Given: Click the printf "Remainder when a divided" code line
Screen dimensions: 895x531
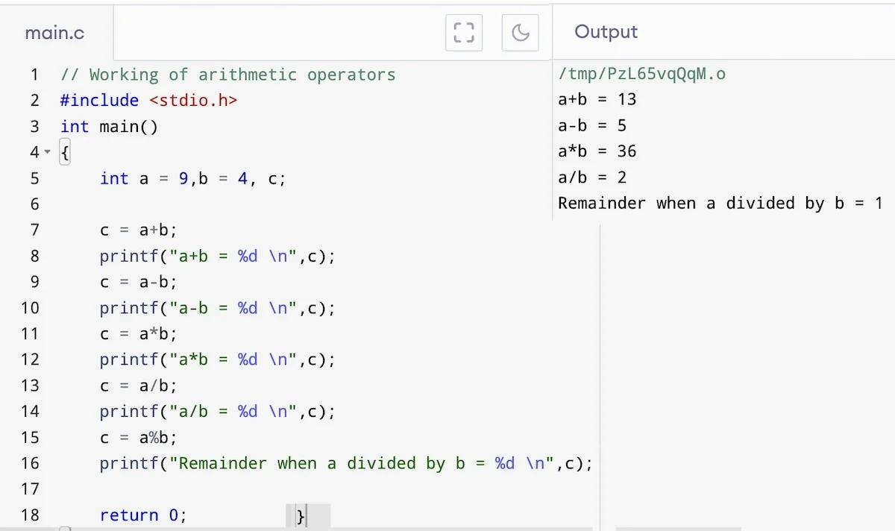Looking at the screenshot, I should pos(346,463).
